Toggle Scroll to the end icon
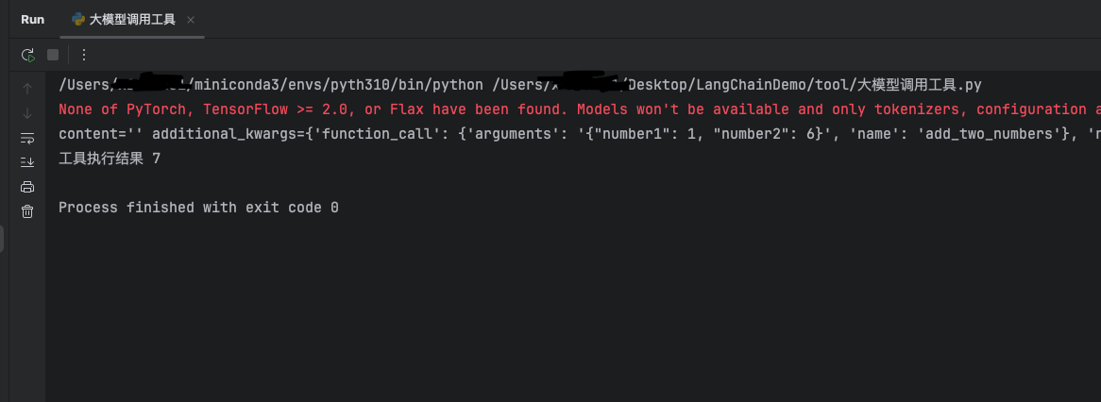Screen dimensions: 1101x402 tap(27, 162)
